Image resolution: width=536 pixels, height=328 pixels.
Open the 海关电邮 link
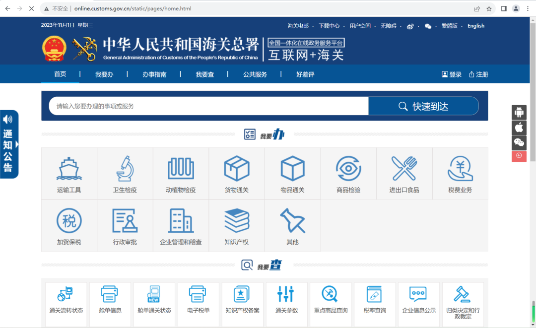click(298, 26)
